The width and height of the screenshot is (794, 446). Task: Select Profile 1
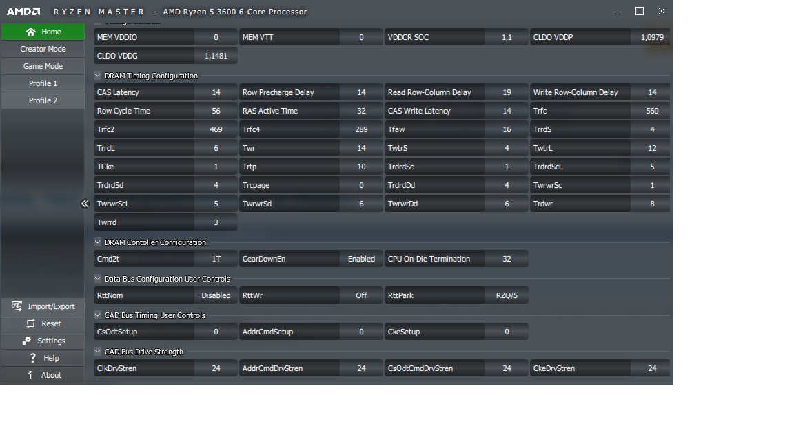click(x=43, y=83)
